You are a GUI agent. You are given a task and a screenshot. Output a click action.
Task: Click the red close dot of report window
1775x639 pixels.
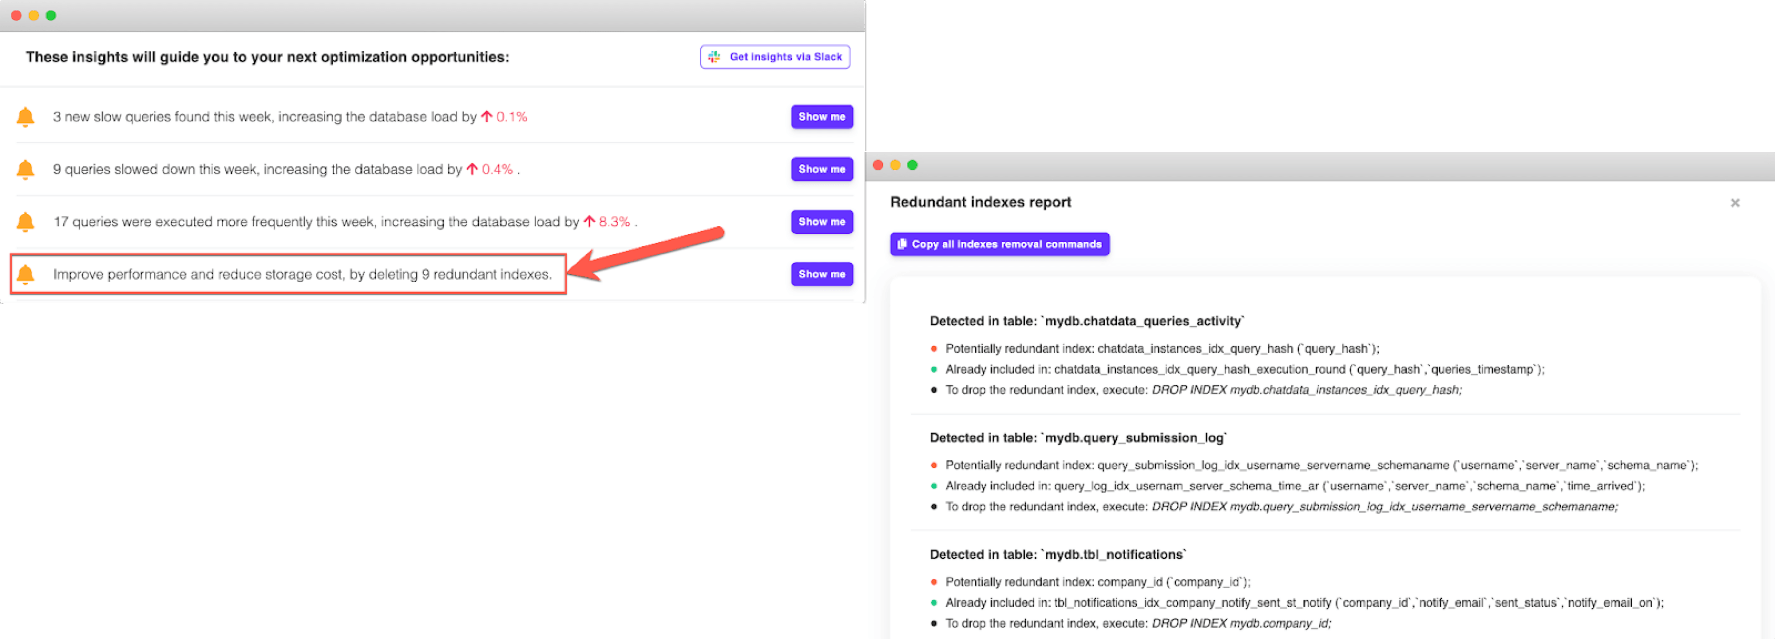coord(878,165)
